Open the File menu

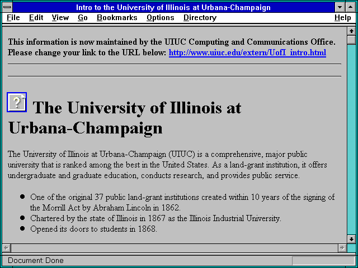click(x=13, y=18)
